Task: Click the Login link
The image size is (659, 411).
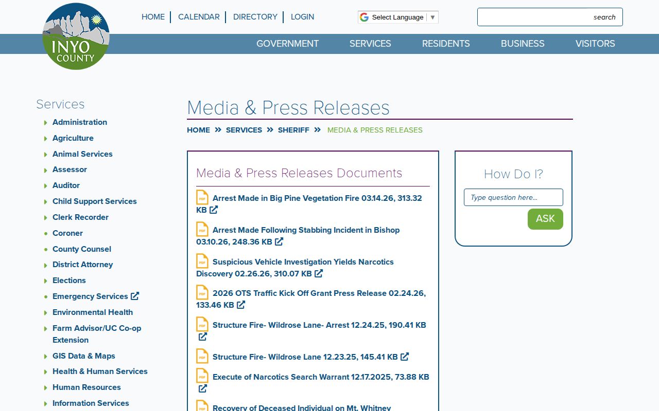Action: click(x=302, y=17)
